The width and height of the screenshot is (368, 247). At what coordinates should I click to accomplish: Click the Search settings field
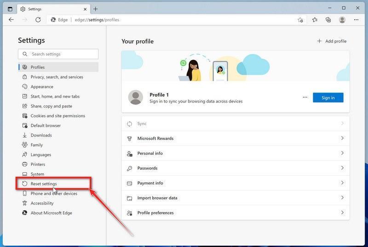[58, 54]
